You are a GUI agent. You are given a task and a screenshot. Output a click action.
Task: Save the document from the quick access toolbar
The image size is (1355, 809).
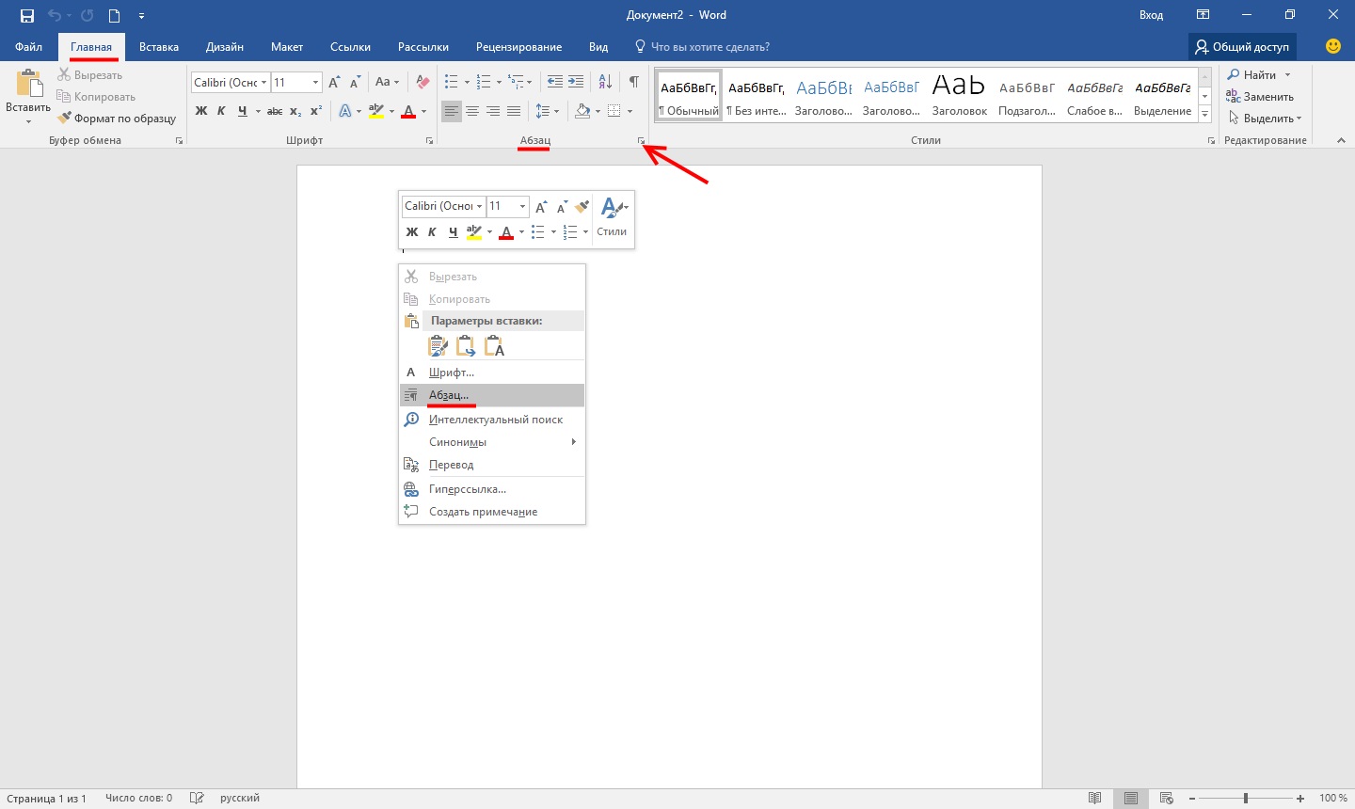[x=27, y=15]
